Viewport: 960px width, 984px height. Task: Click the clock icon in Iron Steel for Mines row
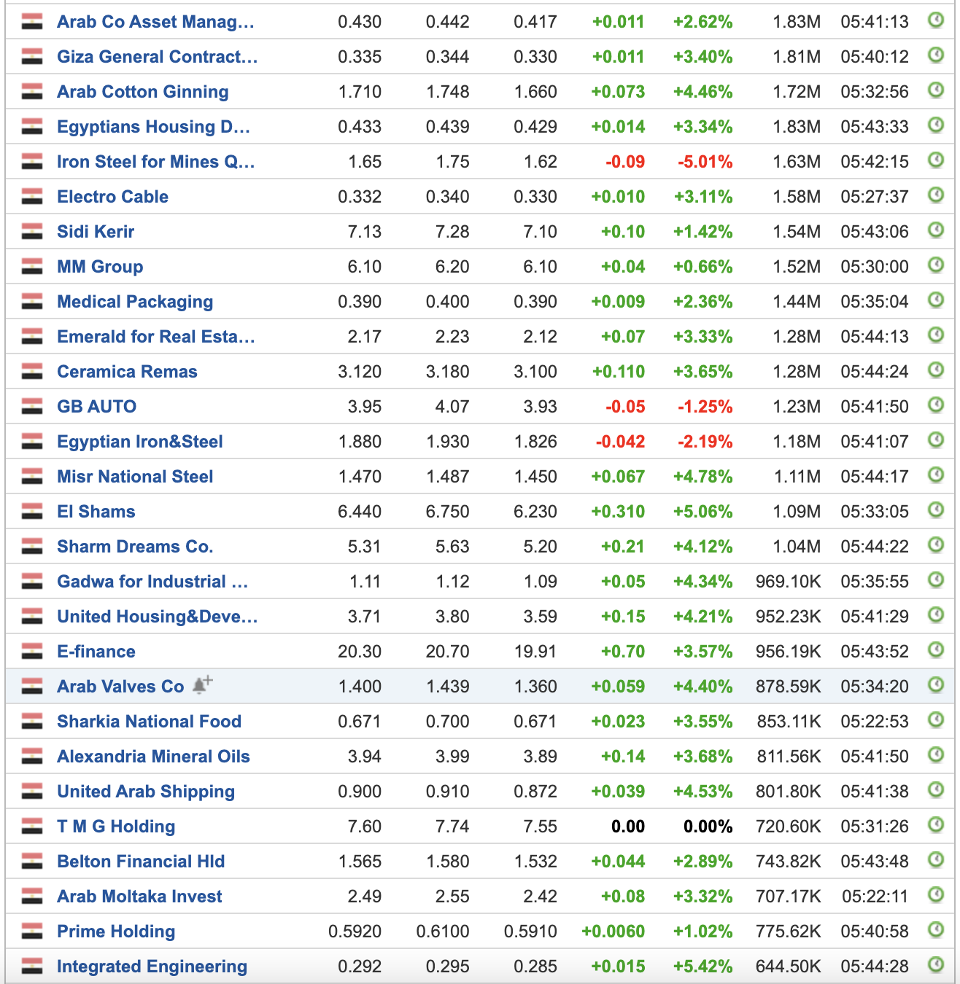[936, 160]
